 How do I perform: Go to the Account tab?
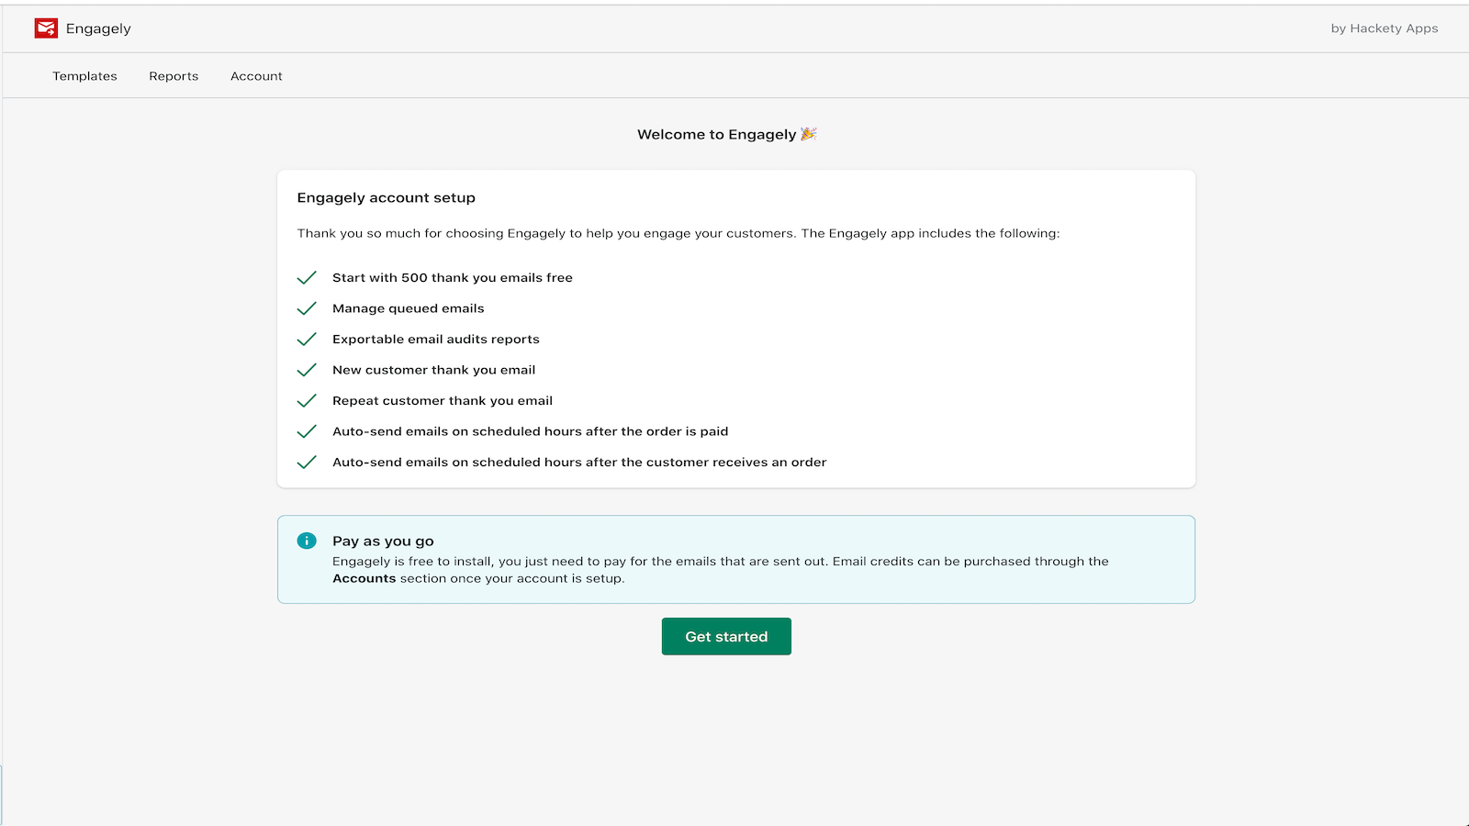(x=256, y=76)
